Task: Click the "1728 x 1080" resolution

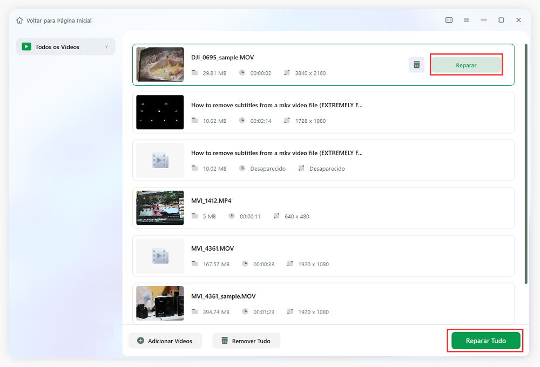Action: pyautogui.click(x=310, y=121)
